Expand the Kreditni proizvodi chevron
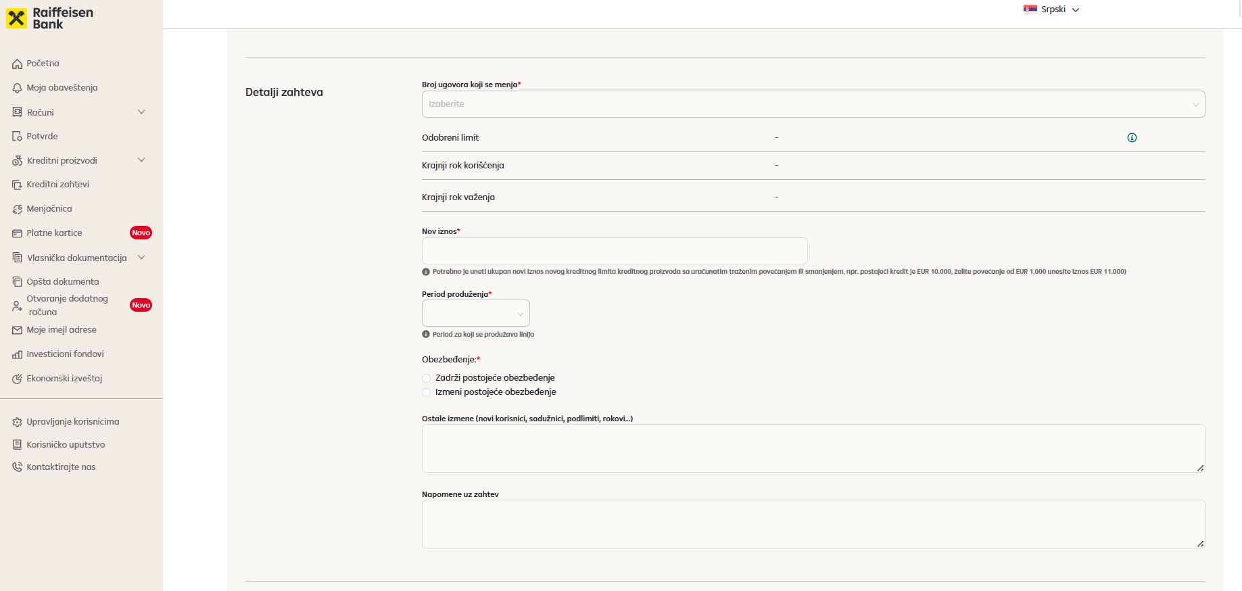This screenshot has width=1242, height=591. coord(141,160)
